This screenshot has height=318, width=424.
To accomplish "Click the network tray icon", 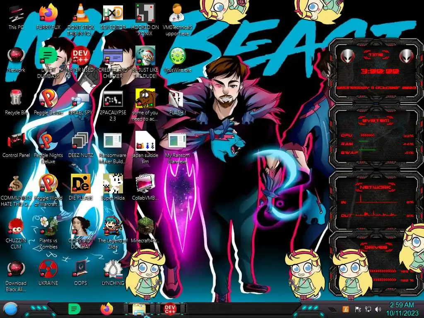I will 368,309.
